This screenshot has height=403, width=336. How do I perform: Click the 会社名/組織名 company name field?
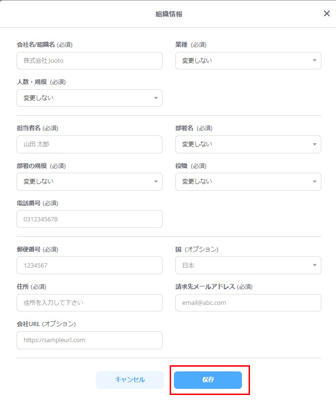pyautogui.click(x=89, y=60)
